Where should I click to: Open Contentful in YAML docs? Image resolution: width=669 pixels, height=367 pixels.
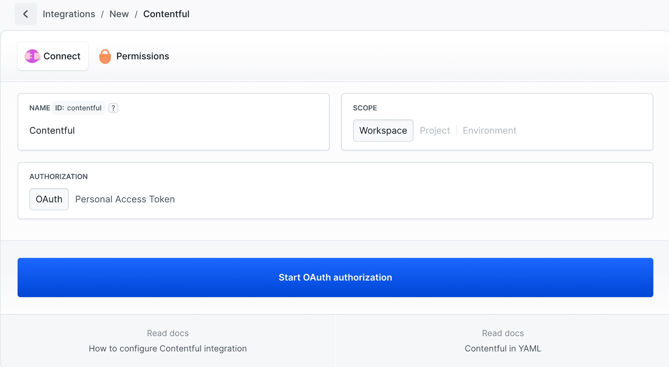pos(503,341)
